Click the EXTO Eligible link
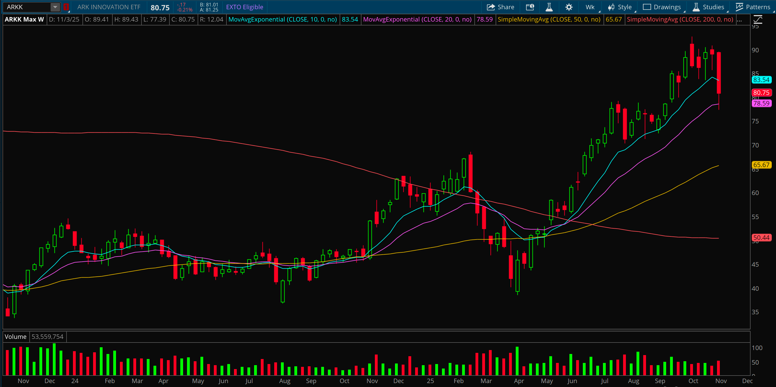The height and width of the screenshot is (387, 776). 244,7
